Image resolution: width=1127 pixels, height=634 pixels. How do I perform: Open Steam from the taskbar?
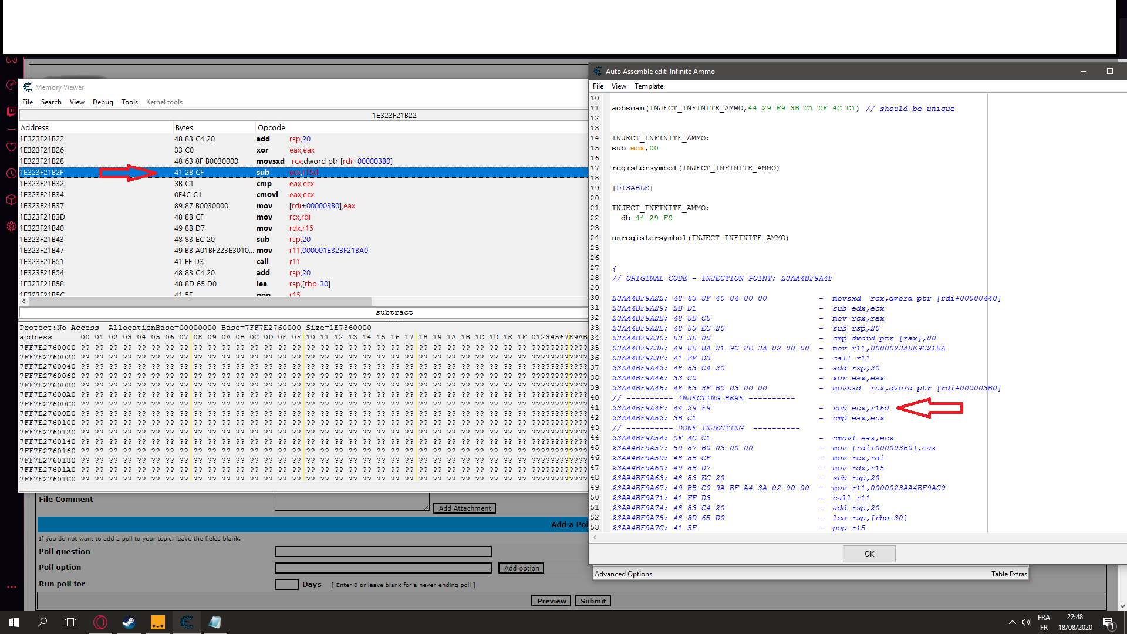coord(129,622)
